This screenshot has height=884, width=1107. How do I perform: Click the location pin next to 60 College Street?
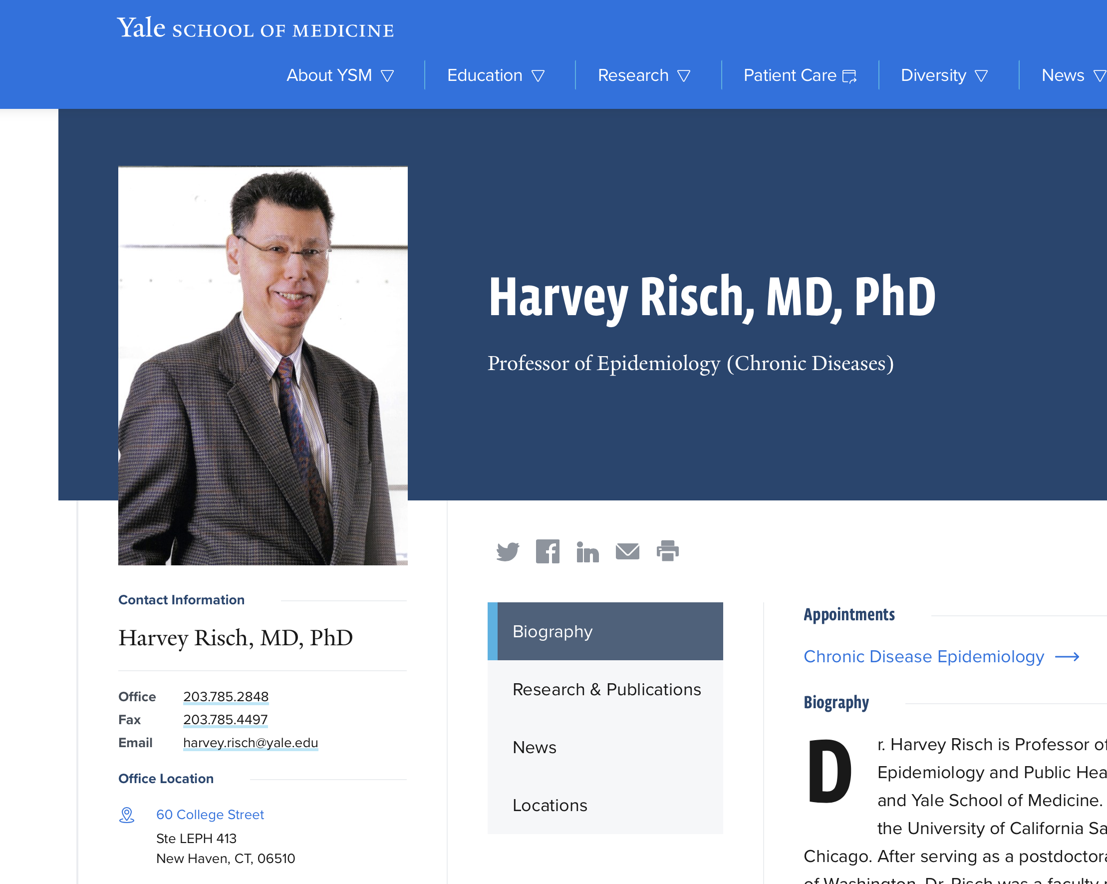[126, 815]
